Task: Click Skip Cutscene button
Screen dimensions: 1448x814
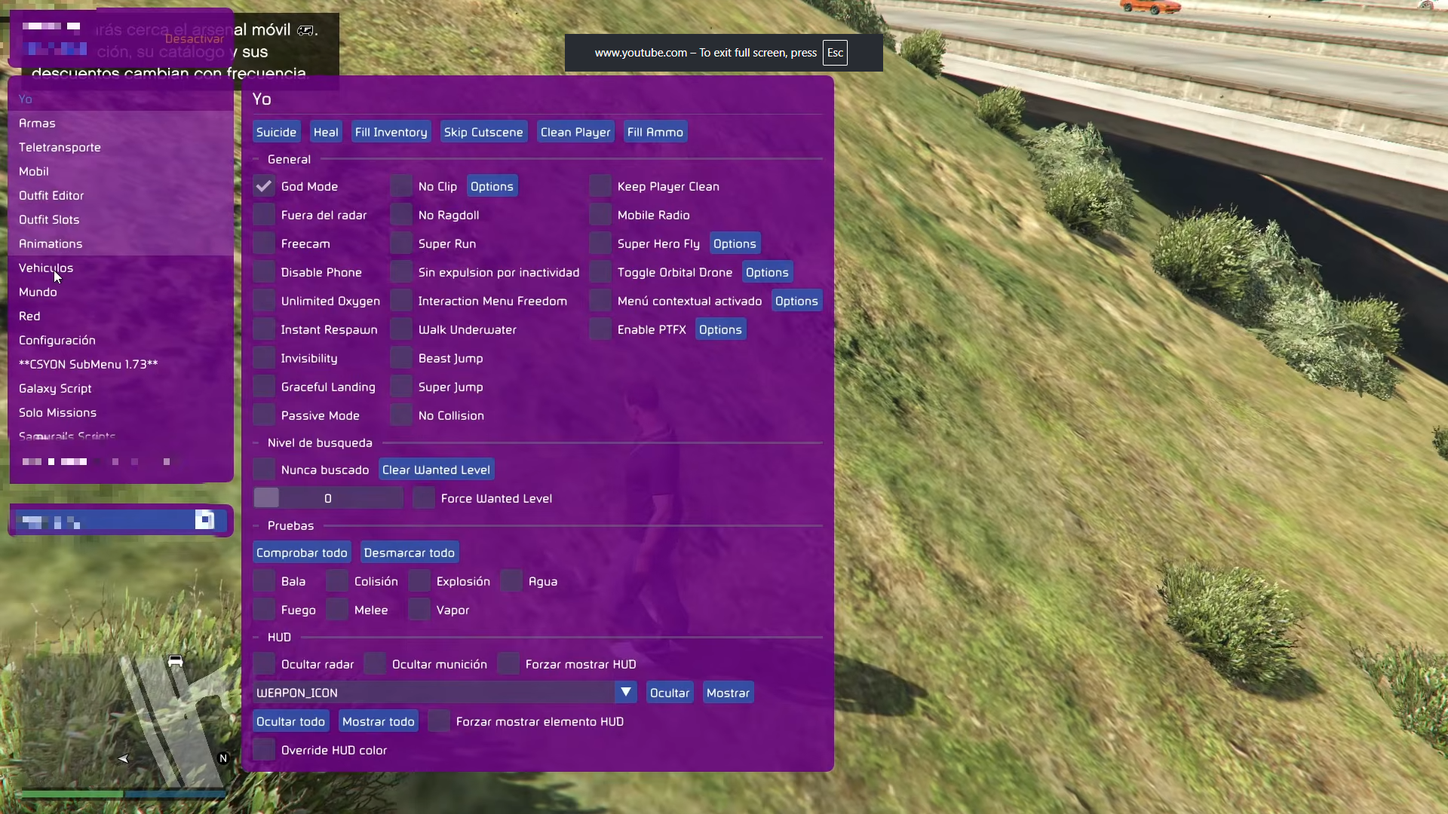Action: pos(483,132)
